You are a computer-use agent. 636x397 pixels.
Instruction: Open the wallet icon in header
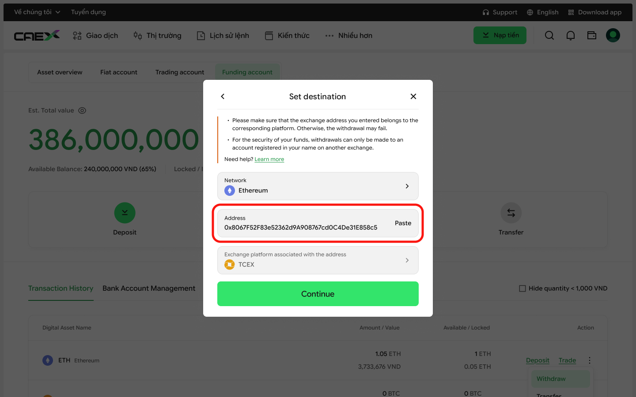(592, 35)
